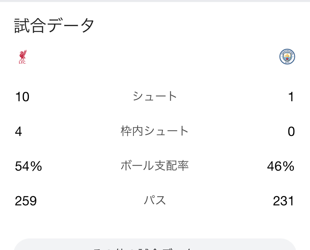Click Manchester City's 46% possession figure
This screenshot has width=310, height=250.
[281, 166]
